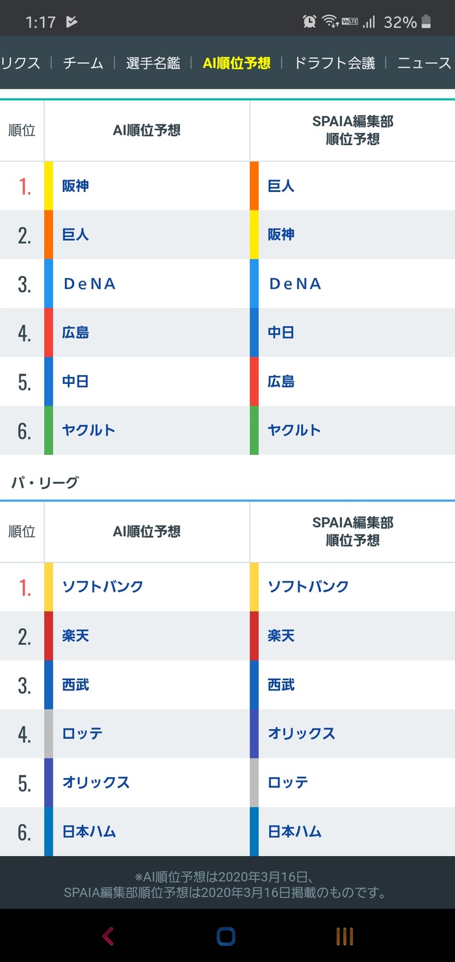Switch to the チーム tab

83,63
